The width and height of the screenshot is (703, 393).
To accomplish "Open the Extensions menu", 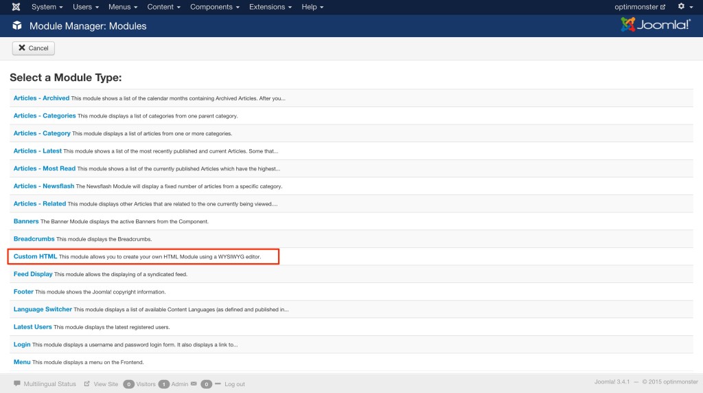I will (270, 7).
